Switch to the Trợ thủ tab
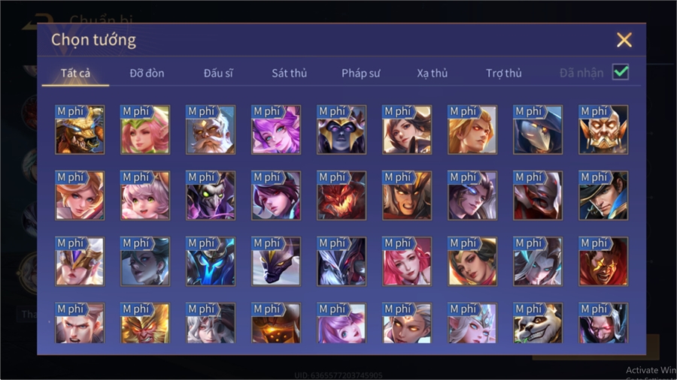 [x=504, y=74]
